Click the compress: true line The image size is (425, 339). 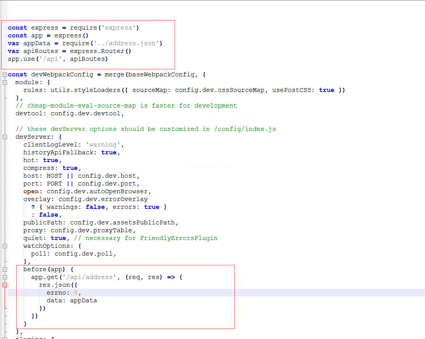pyautogui.click(x=52, y=168)
